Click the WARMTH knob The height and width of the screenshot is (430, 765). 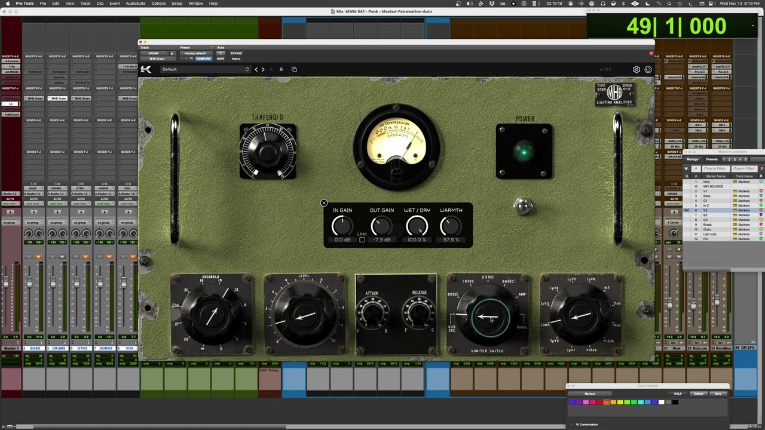(x=450, y=226)
